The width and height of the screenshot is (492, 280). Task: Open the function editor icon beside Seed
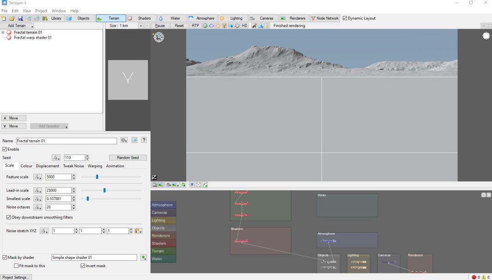[56, 157]
